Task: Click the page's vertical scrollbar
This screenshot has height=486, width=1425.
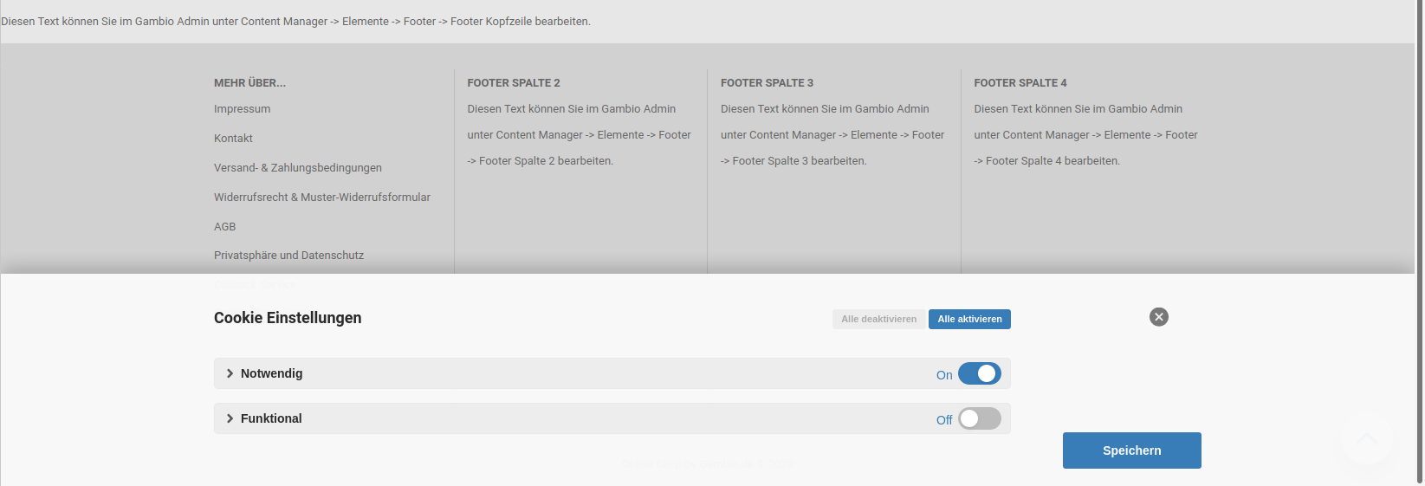Action: pyautogui.click(x=1419, y=243)
